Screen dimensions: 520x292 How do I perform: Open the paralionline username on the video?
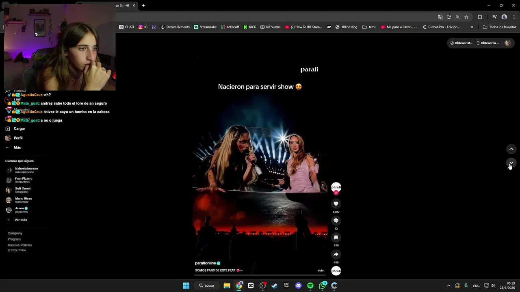(205, 263)
